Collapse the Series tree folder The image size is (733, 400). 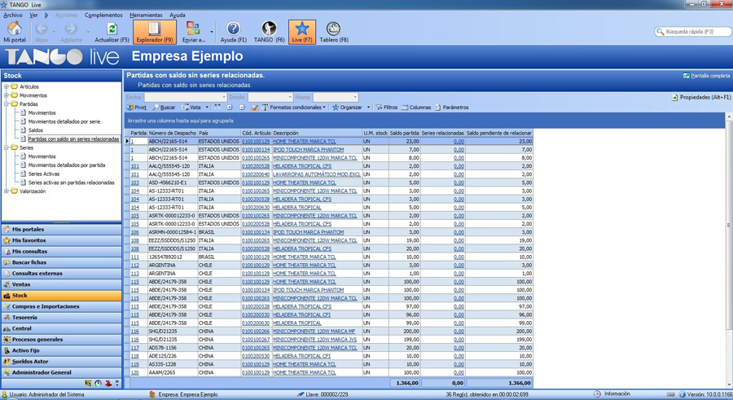7,147
